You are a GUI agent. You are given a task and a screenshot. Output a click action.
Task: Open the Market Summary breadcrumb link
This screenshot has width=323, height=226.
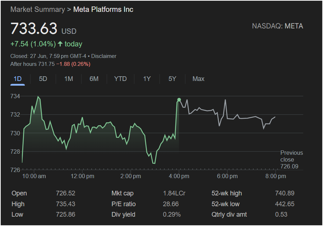(x=38, y=9)
